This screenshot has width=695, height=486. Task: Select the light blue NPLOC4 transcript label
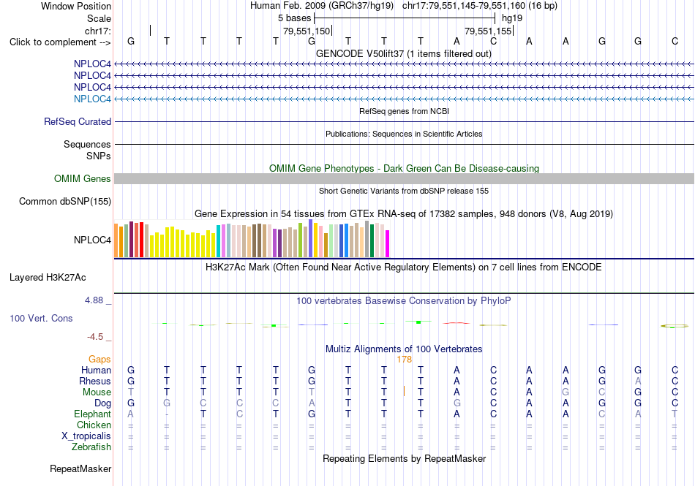(92, 99)
